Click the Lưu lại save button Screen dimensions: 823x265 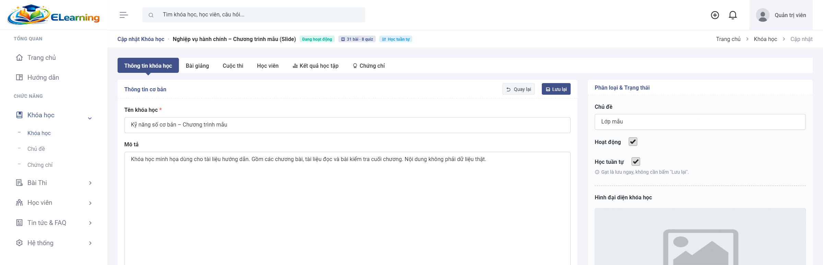(556, 89)
